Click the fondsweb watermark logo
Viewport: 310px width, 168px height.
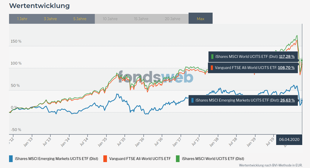click(x=155, y=76)
